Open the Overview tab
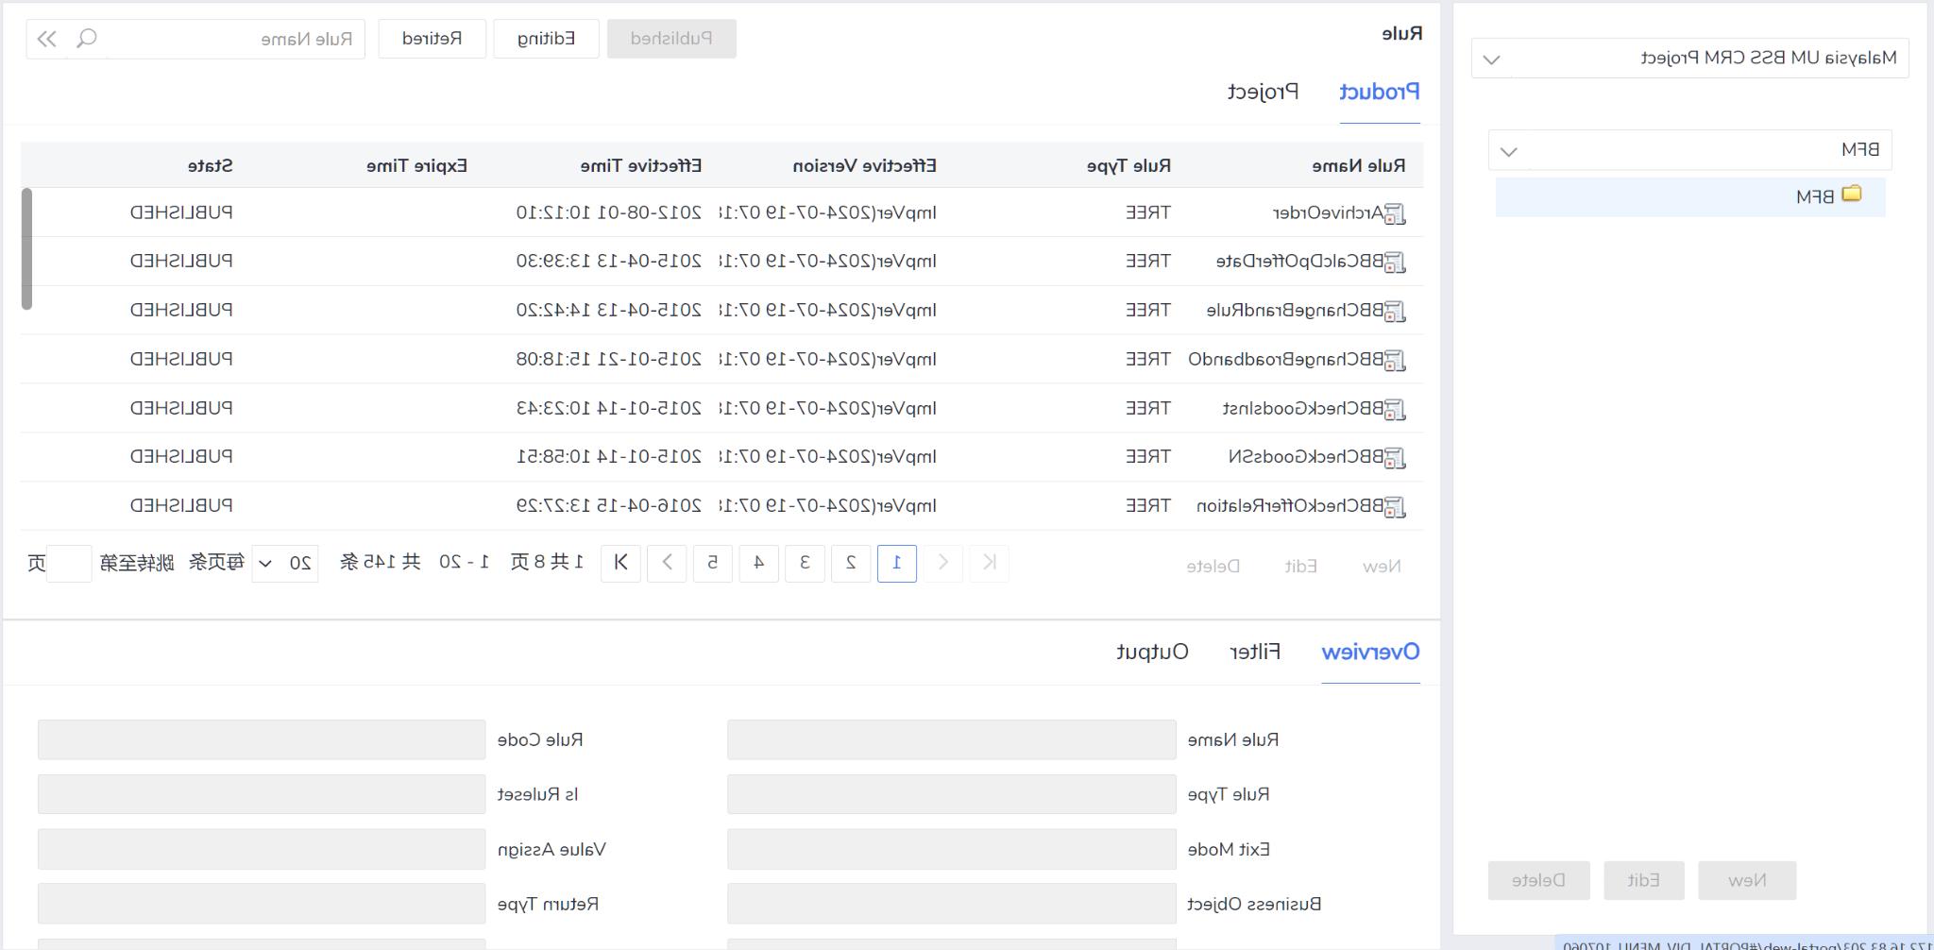Viewport: 1934px width, 950px height. tap(1370, 653)
